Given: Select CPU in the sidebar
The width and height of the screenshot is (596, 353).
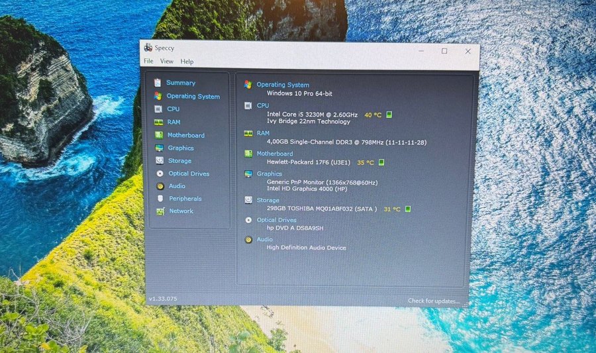Looking at the screenshot, I should pyautogui.click(x=174, y=109).
